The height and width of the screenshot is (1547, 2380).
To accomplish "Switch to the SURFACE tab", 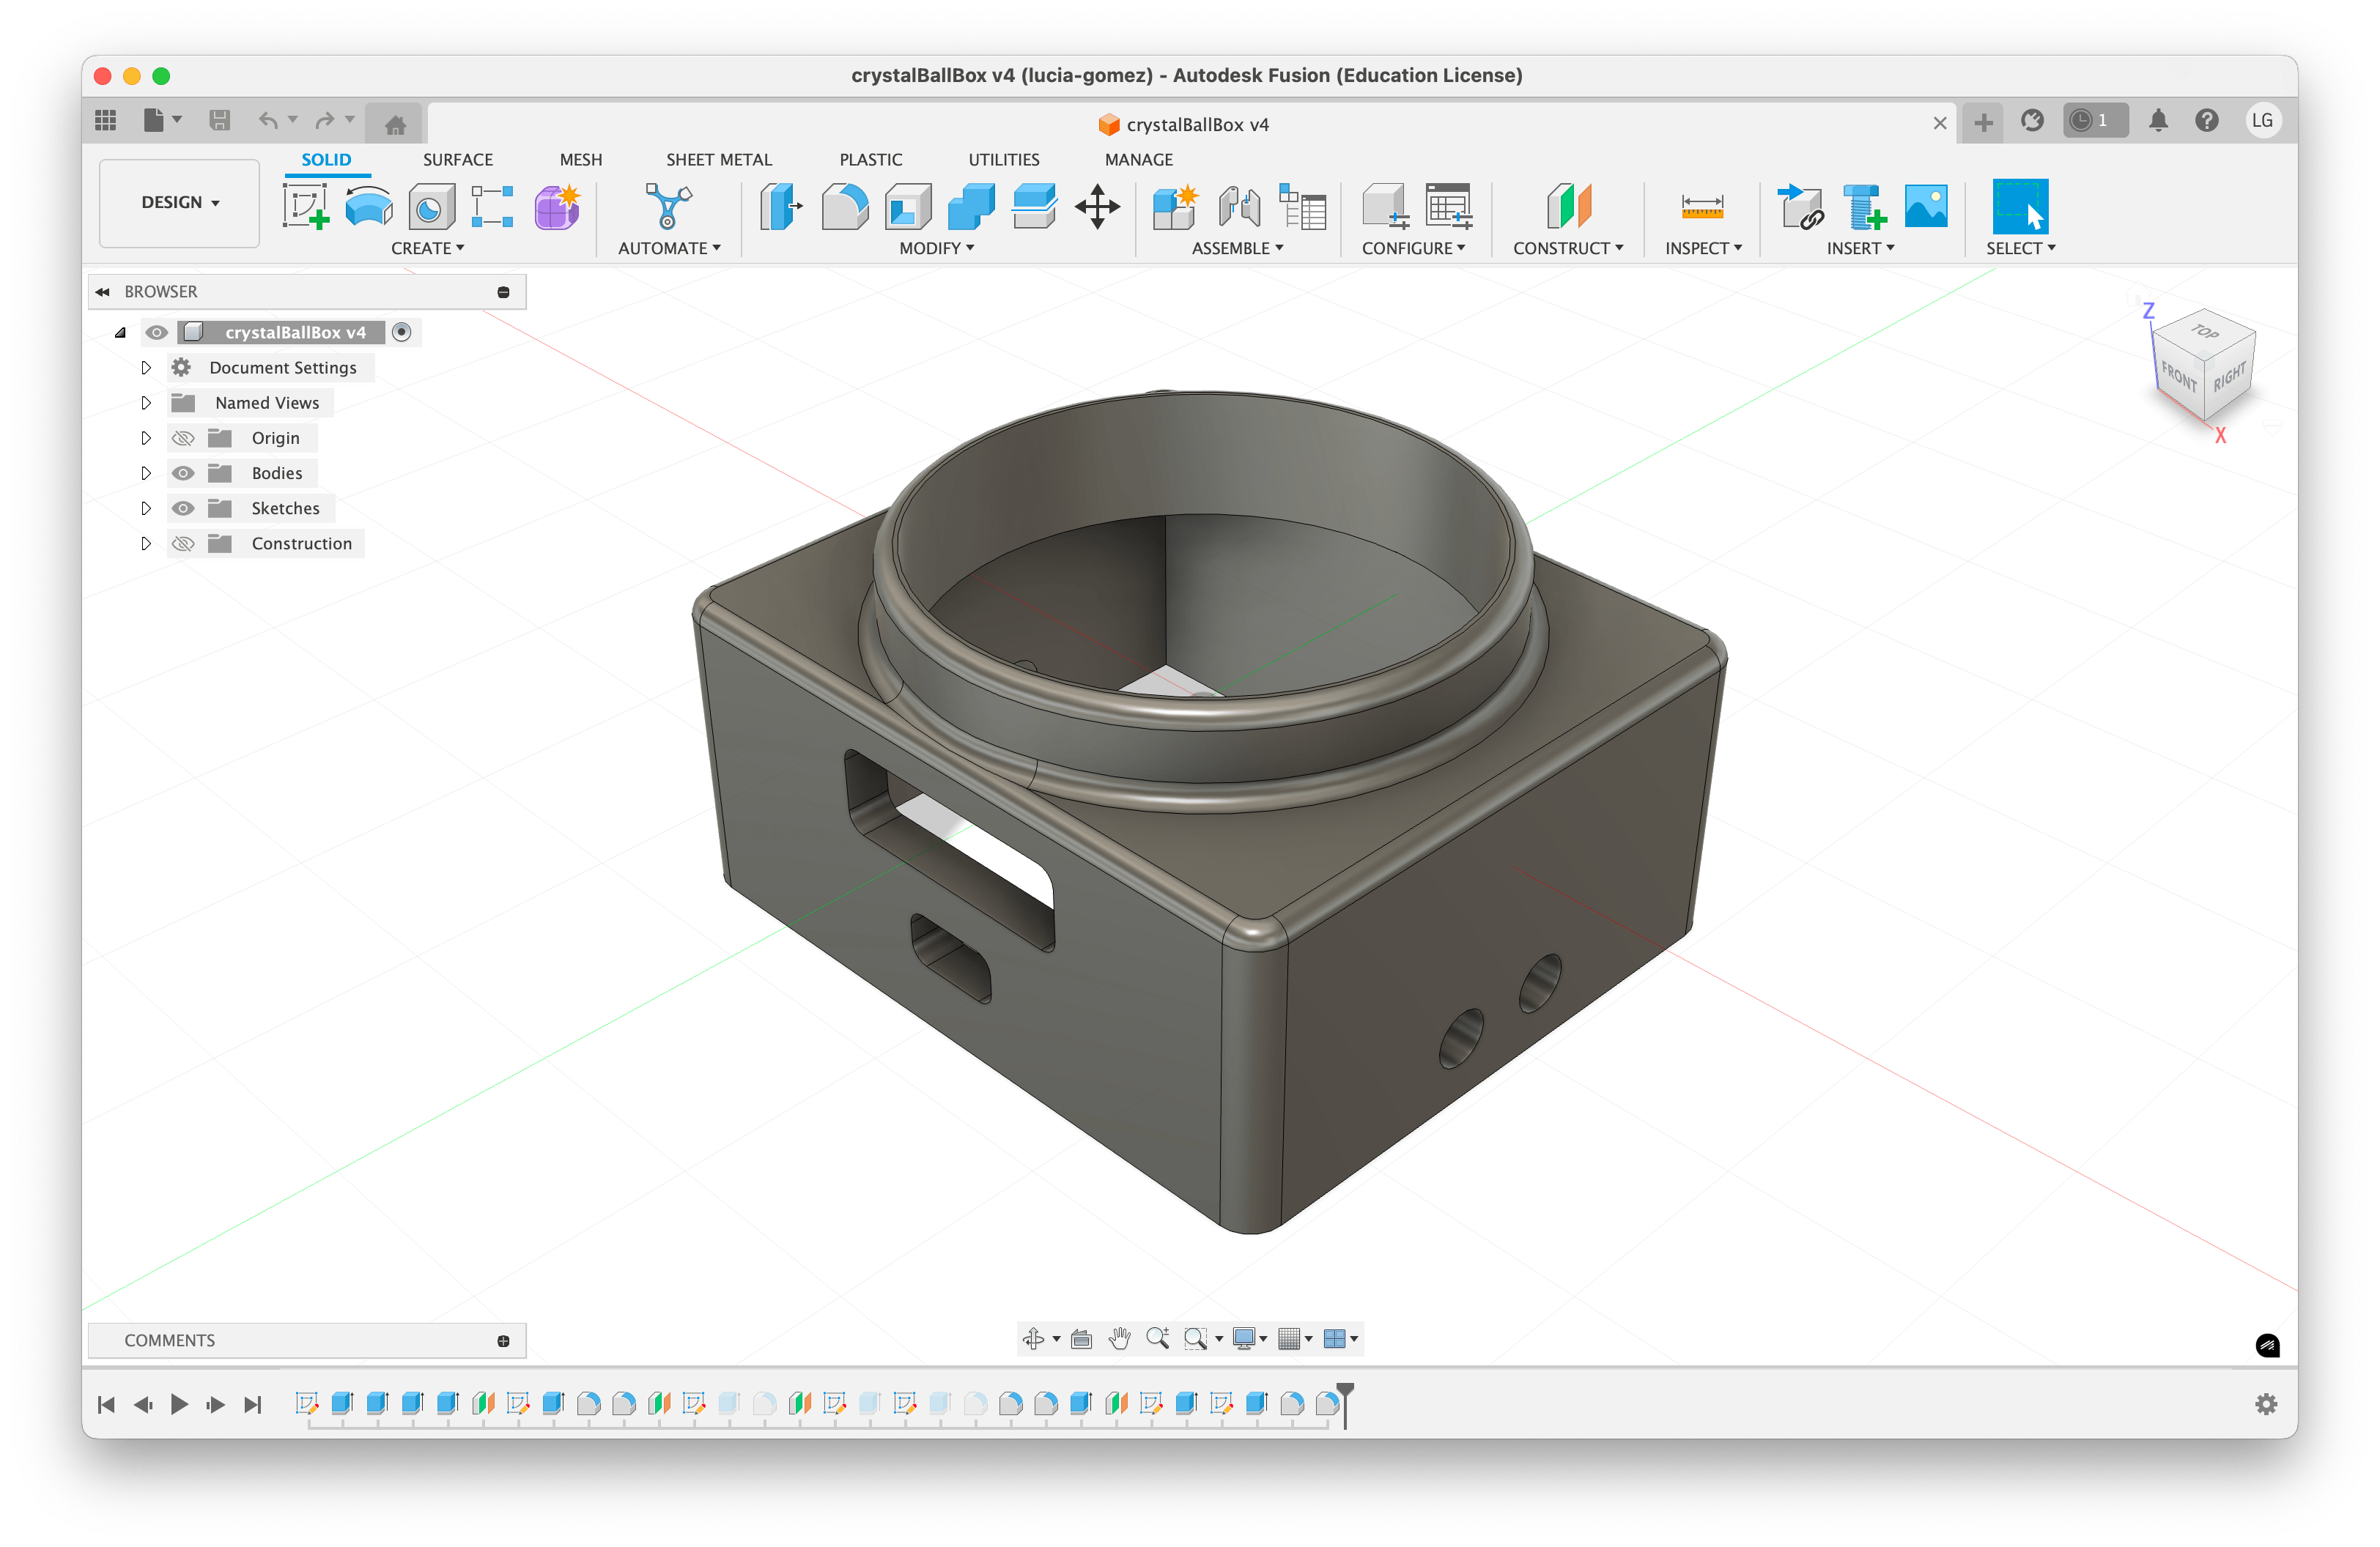I will (x=457, y=160).
